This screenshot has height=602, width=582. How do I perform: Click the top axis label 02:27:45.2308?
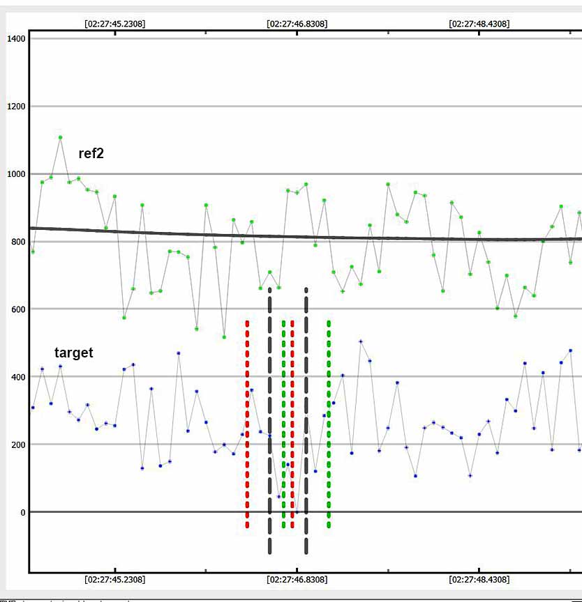click(x=114, y=24)
